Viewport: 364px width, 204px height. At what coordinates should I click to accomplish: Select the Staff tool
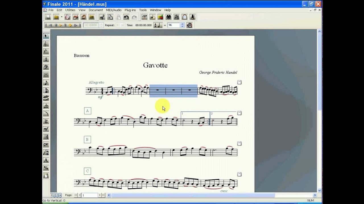pyautogui.click(x=46, y=44)
